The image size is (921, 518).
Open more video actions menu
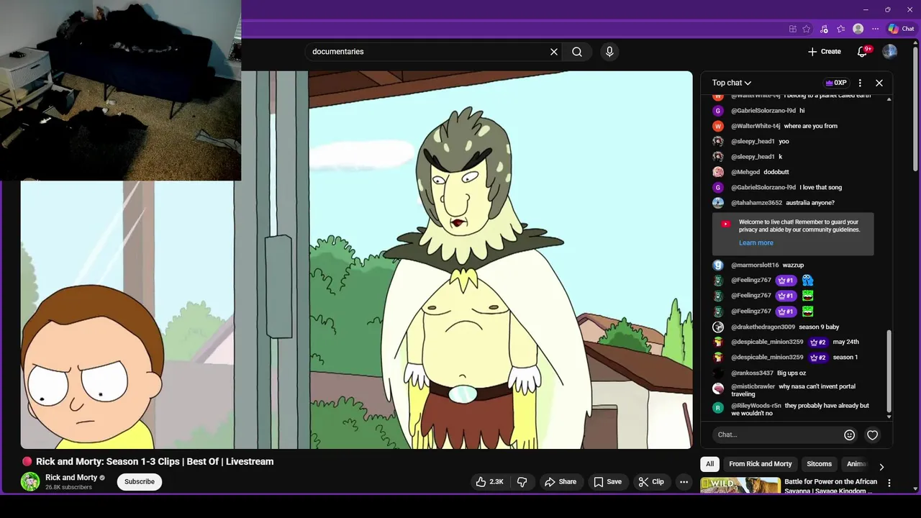(x=684, y=482)
